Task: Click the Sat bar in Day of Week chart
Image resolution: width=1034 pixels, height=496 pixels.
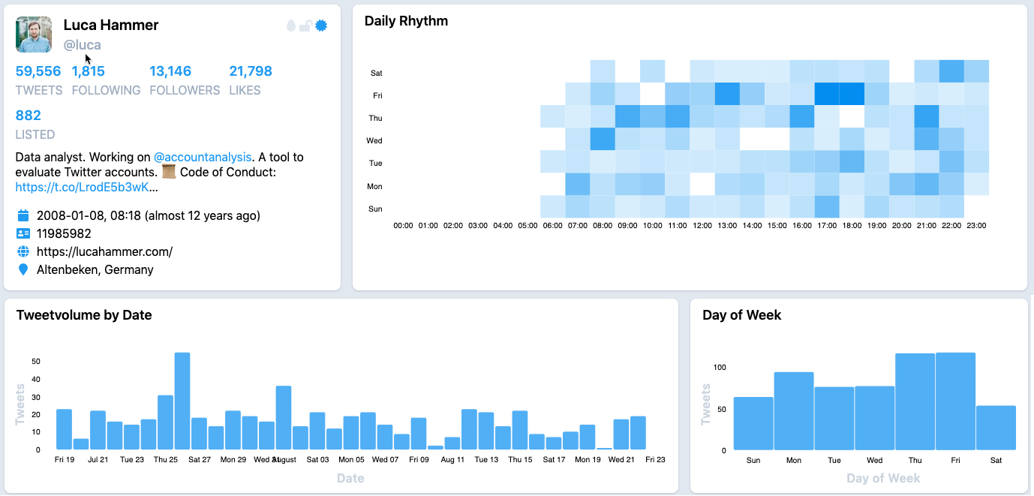Action: click(996, 428)
